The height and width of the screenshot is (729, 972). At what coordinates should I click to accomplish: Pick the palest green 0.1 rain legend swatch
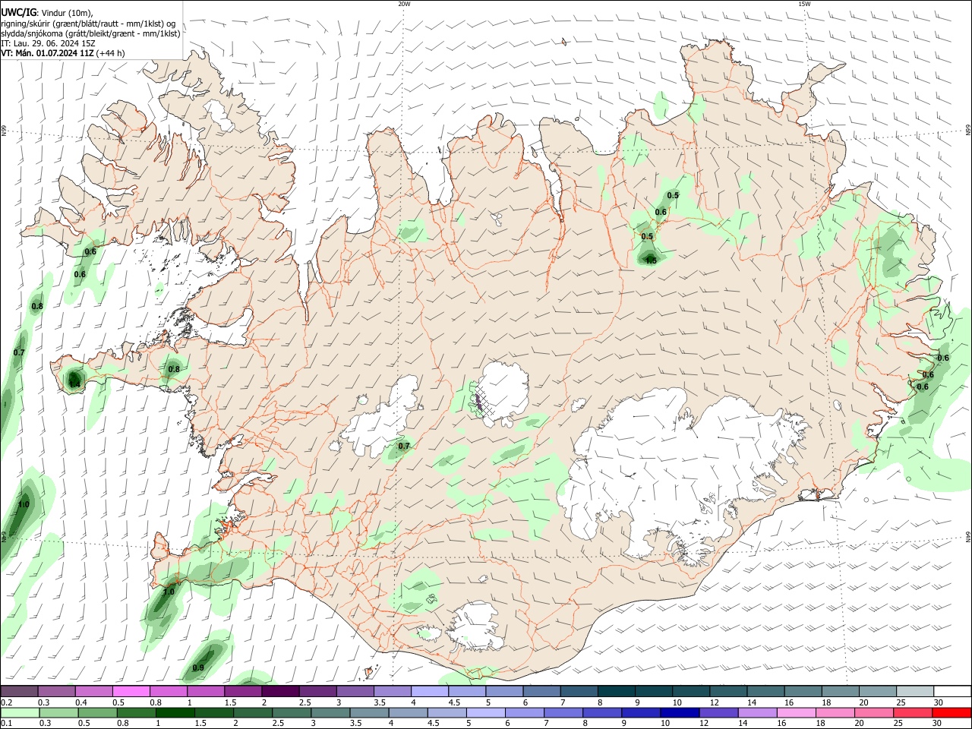click(20, 712)
